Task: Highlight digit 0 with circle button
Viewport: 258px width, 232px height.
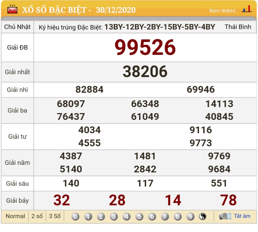Action: click(75, 216)
